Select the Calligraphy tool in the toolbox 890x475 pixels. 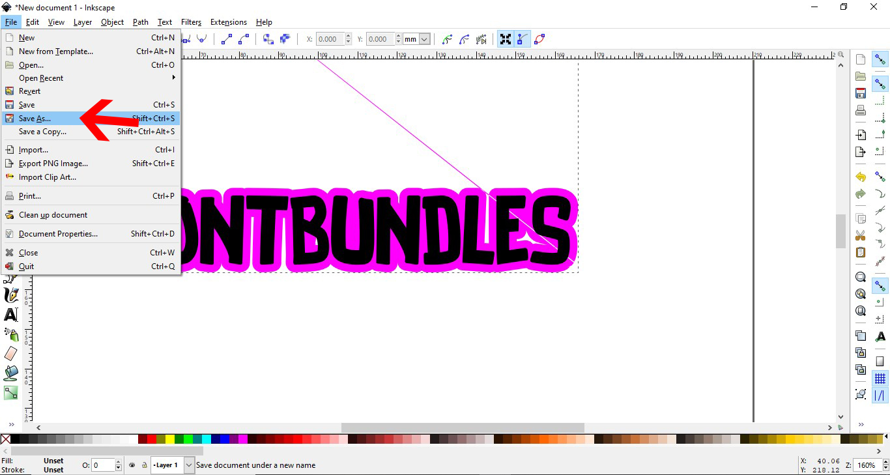click(x=11, y=295)
